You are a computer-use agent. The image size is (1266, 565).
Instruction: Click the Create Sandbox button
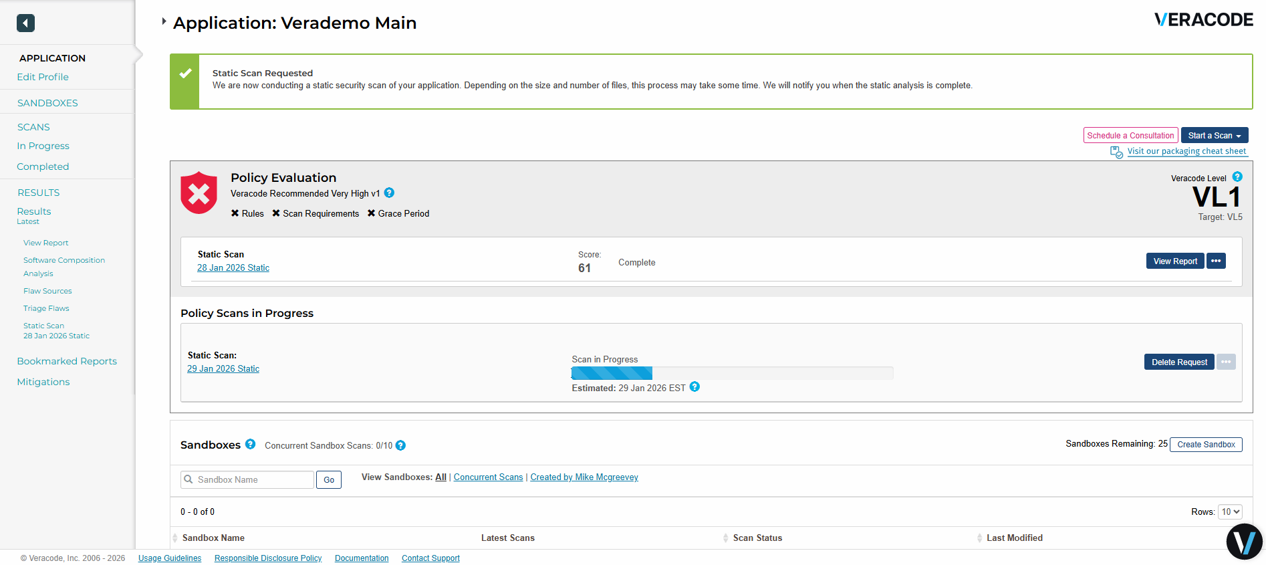point(1205,445)
